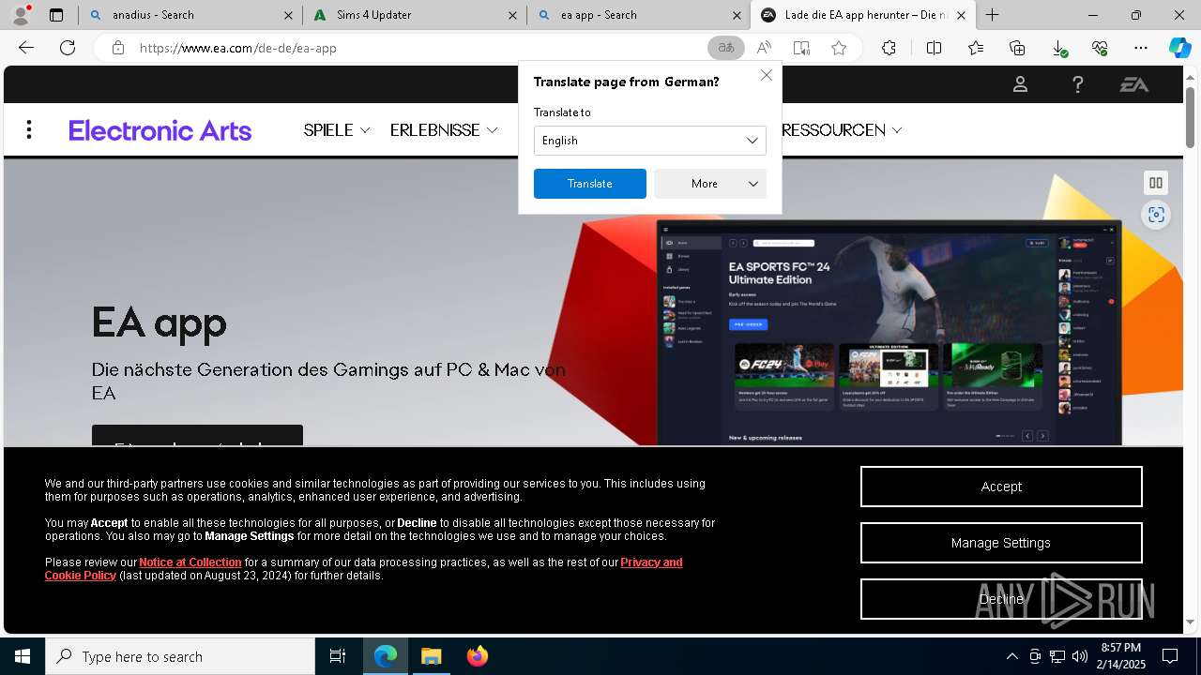Switch to the ea app - Search tab
This screenshot has height=675, width=1201.
(x=639, y=15)
